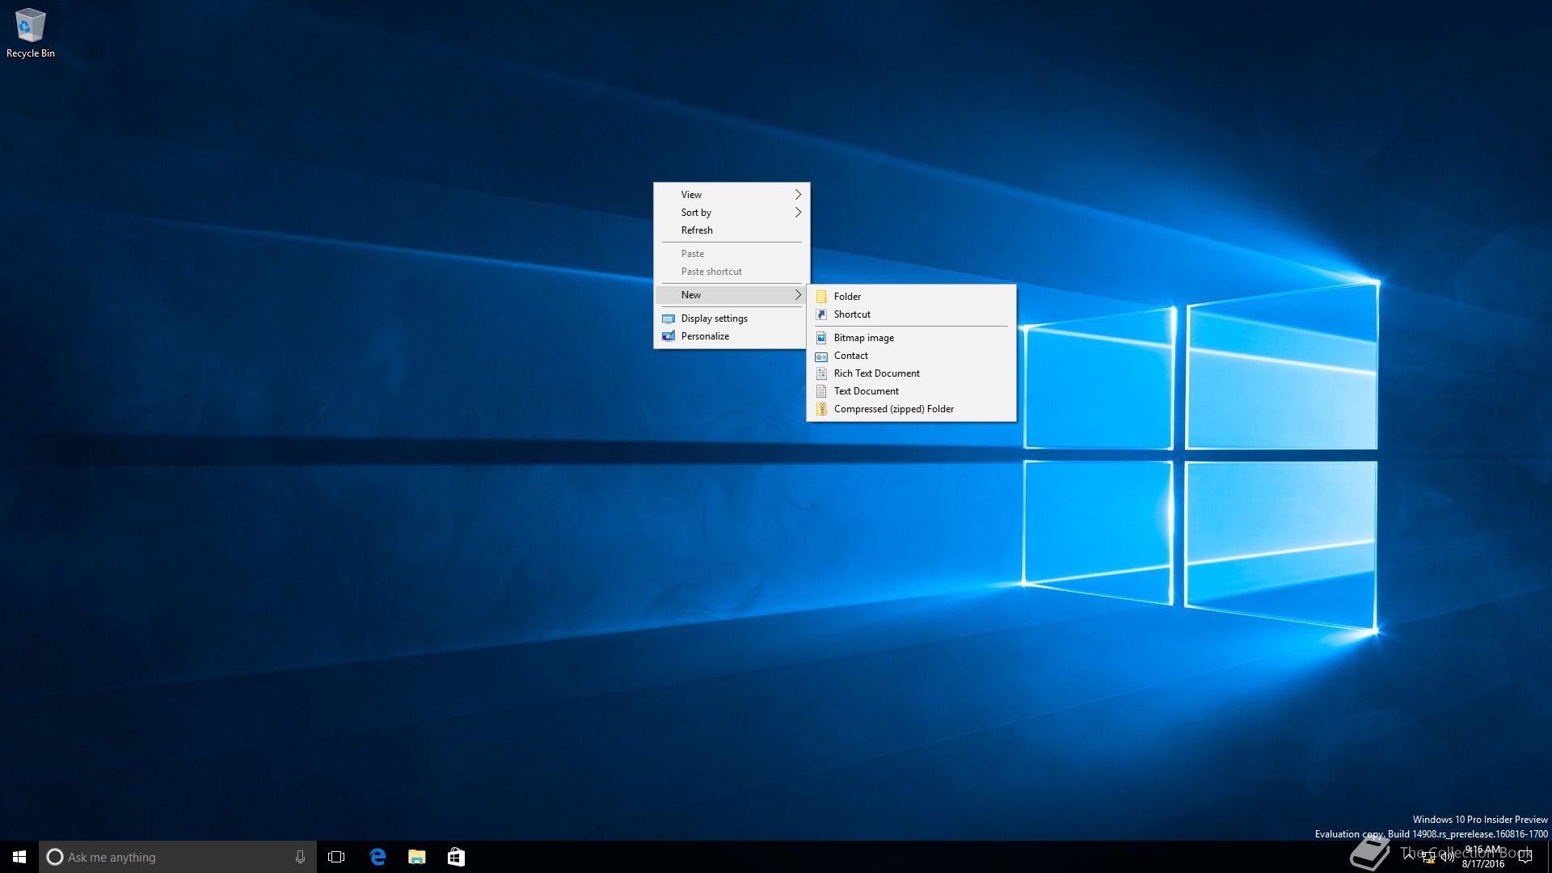
Task: Click the Ask me anything search box
Action: 178,857
